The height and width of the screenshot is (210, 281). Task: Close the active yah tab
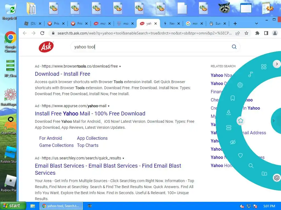tap(156, 24)
